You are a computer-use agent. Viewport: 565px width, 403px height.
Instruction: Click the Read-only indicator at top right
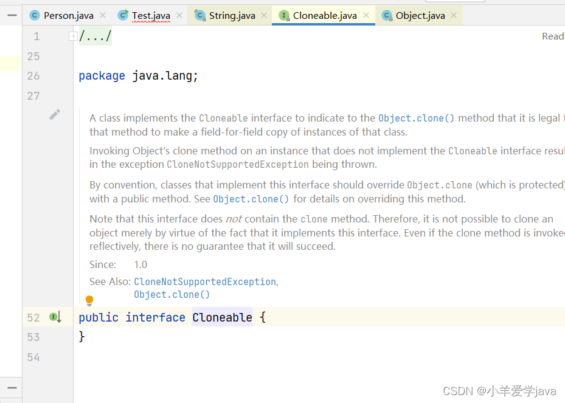coord(552,36)
